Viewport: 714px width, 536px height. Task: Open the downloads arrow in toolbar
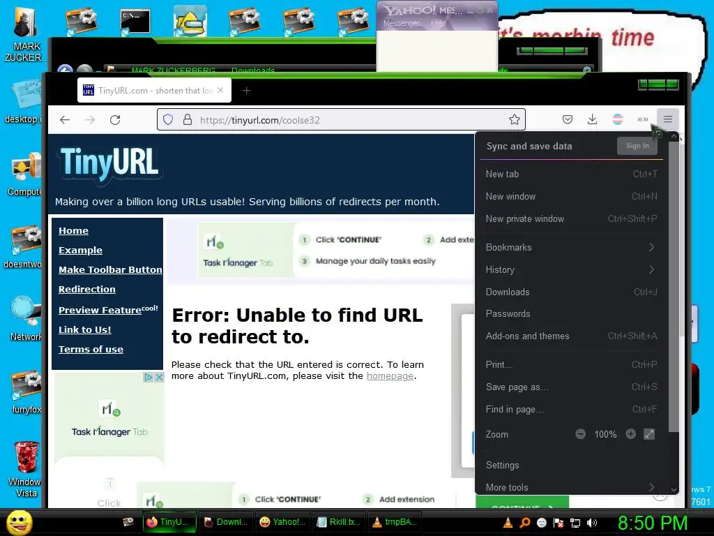592,120
